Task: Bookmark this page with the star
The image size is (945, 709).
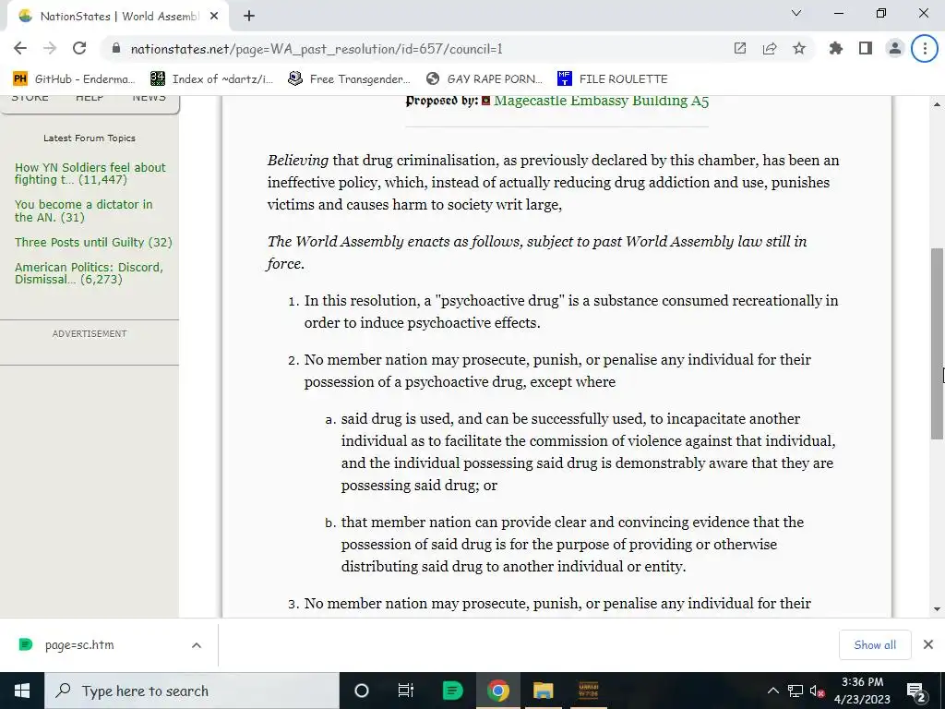Action: (799, 49)
